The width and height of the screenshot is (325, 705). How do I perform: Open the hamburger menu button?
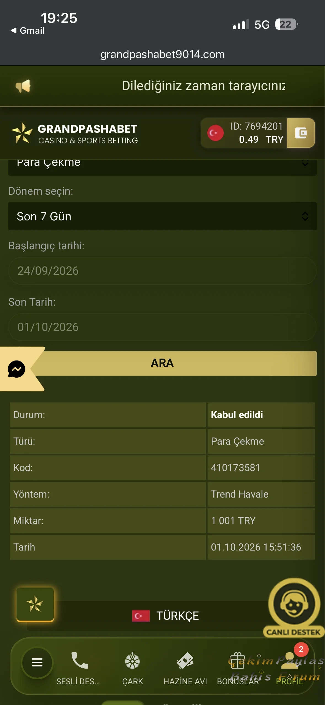tap(37, 662)
